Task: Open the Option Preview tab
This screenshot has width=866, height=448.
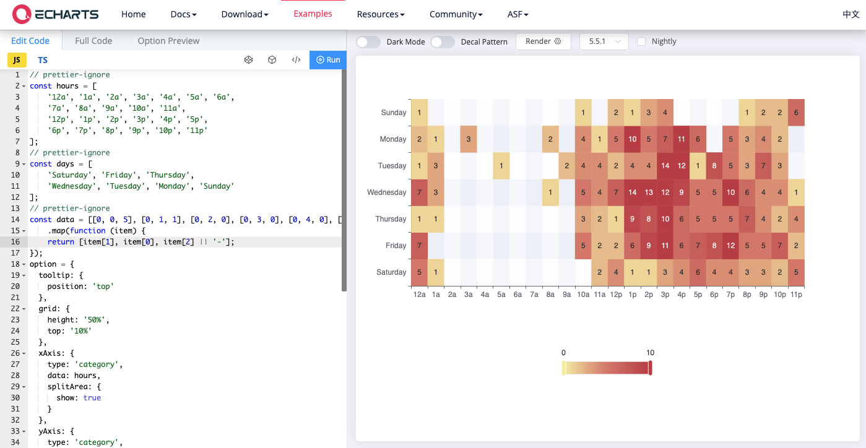Action: tap(168, 41)
